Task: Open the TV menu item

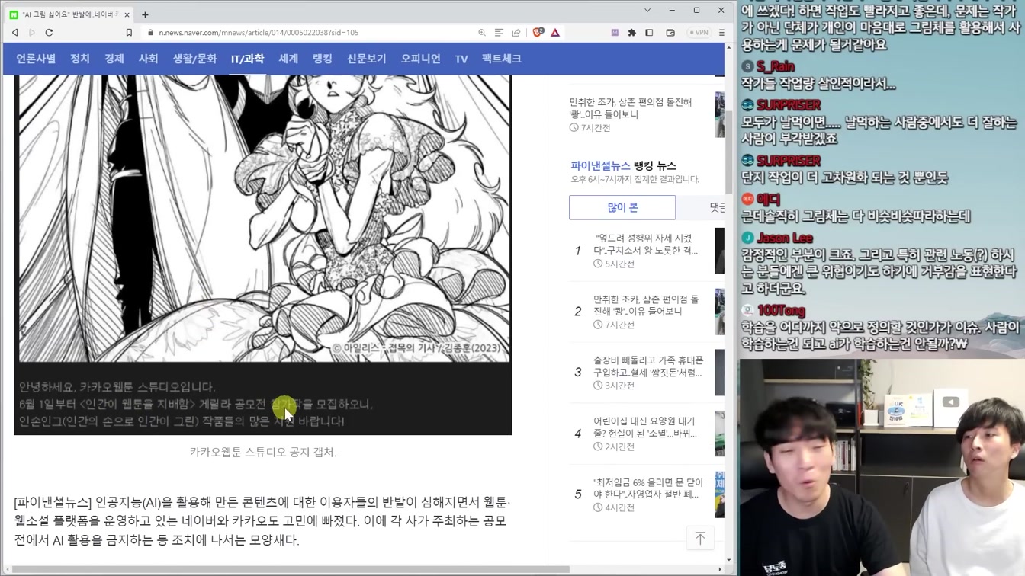Action: [x=461, y=59]
